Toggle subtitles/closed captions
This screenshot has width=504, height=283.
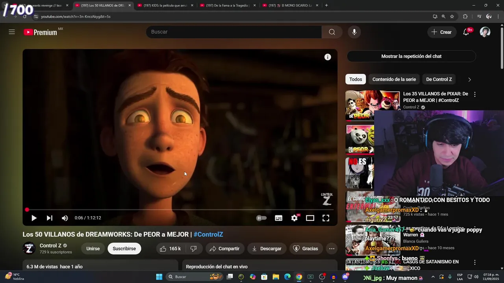click(278, 218)
